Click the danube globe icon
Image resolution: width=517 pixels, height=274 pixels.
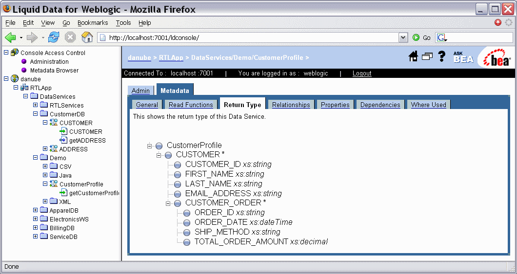(15, 79)
